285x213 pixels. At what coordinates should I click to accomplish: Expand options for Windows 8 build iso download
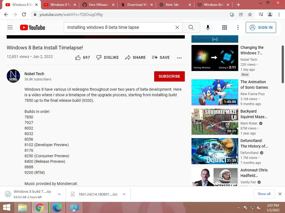(x=59, y=194)
